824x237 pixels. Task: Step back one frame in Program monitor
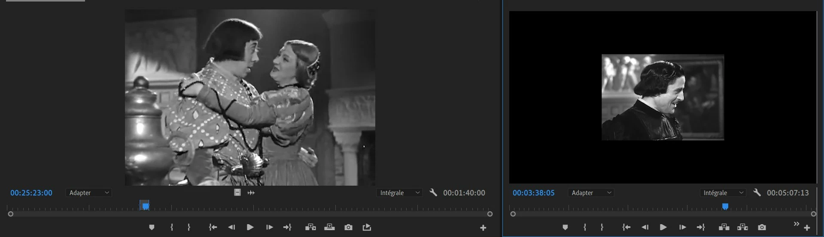645,227
